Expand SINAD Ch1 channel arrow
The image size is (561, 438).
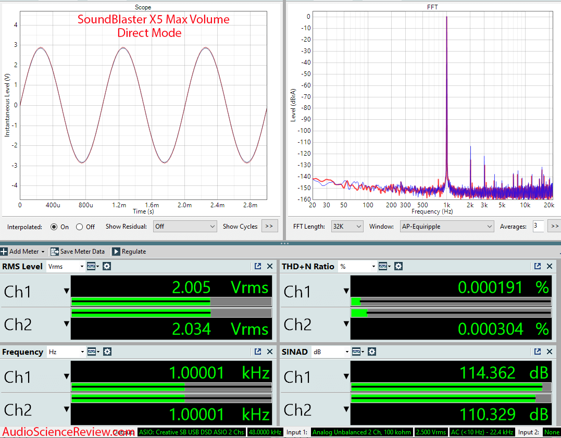coord(346,377)
